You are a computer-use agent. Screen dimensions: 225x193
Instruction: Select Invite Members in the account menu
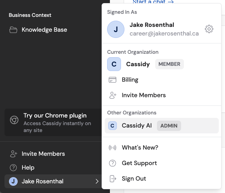pyautogui.click(x=161, y=95)
